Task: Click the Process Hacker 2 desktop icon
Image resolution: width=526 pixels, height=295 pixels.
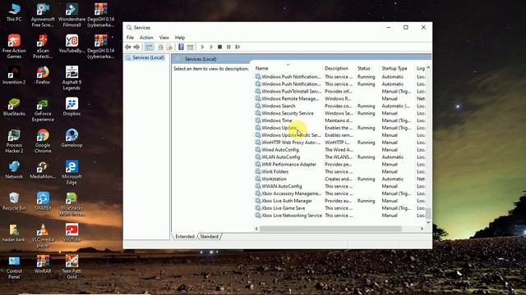Action: pyautogui.click(x=14, y=141)
